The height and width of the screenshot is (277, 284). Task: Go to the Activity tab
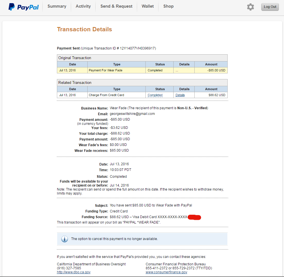[x=83, y=6]
